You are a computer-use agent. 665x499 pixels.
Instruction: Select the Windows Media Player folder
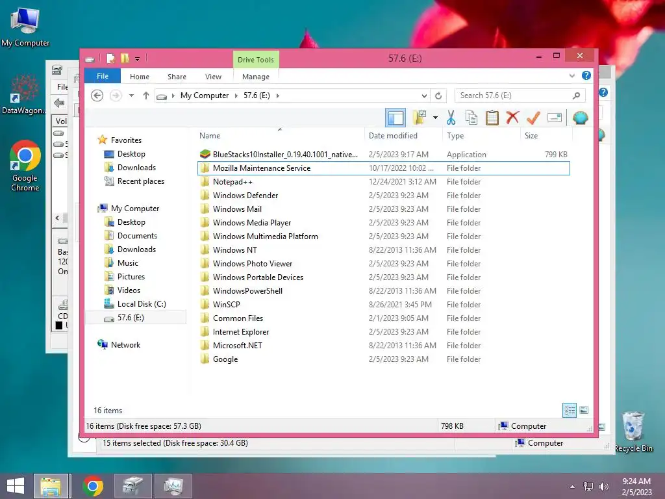click(384, 223)
